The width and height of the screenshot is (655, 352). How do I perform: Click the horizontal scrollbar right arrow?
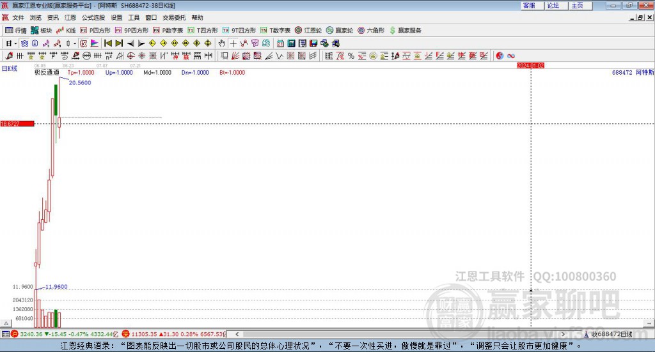[563, 334]
